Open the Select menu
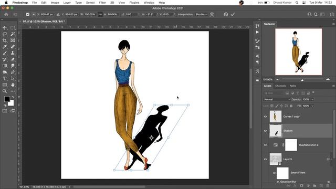This screenshot has width=336, height=189. (90, 3)
